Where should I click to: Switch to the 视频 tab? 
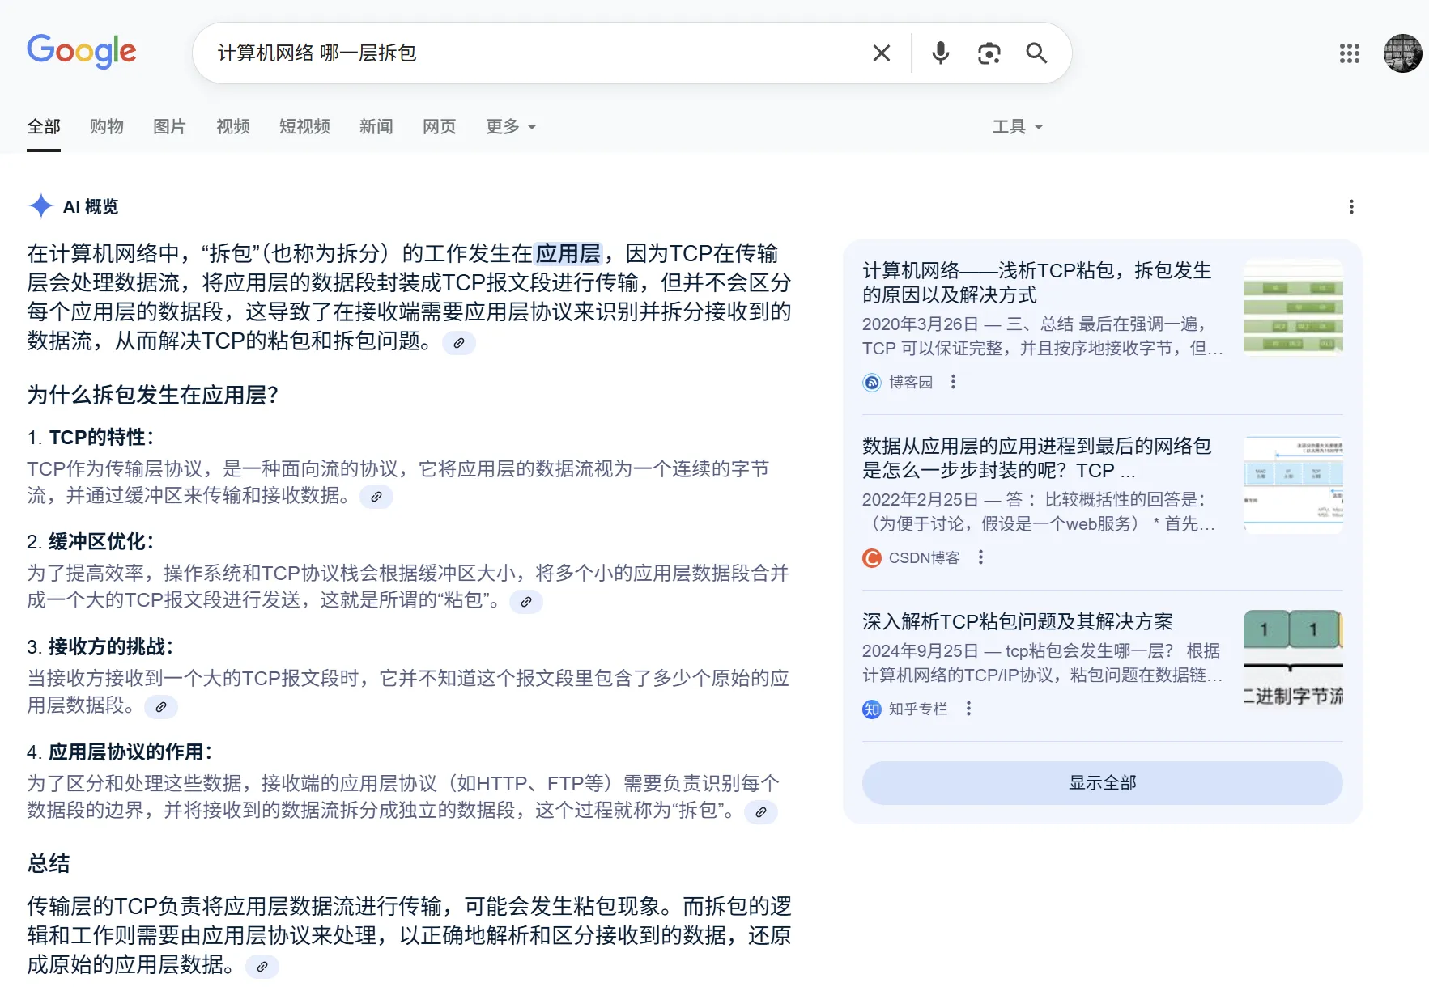point(233,127)
